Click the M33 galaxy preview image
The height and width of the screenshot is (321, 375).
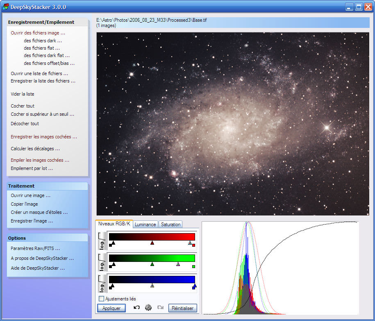[233, 124]
